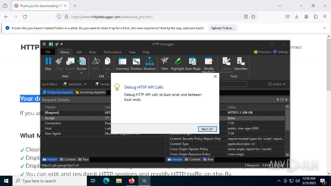Screen dimensions: 331x186
Task: Toggle reader view icon in address bar
Action: (246, 17)
